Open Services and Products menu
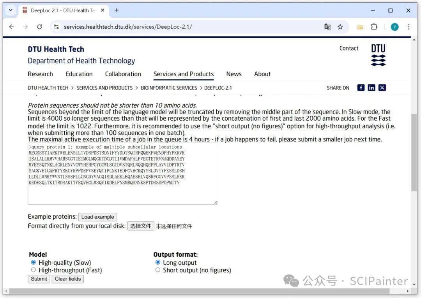 click(184, 74)
